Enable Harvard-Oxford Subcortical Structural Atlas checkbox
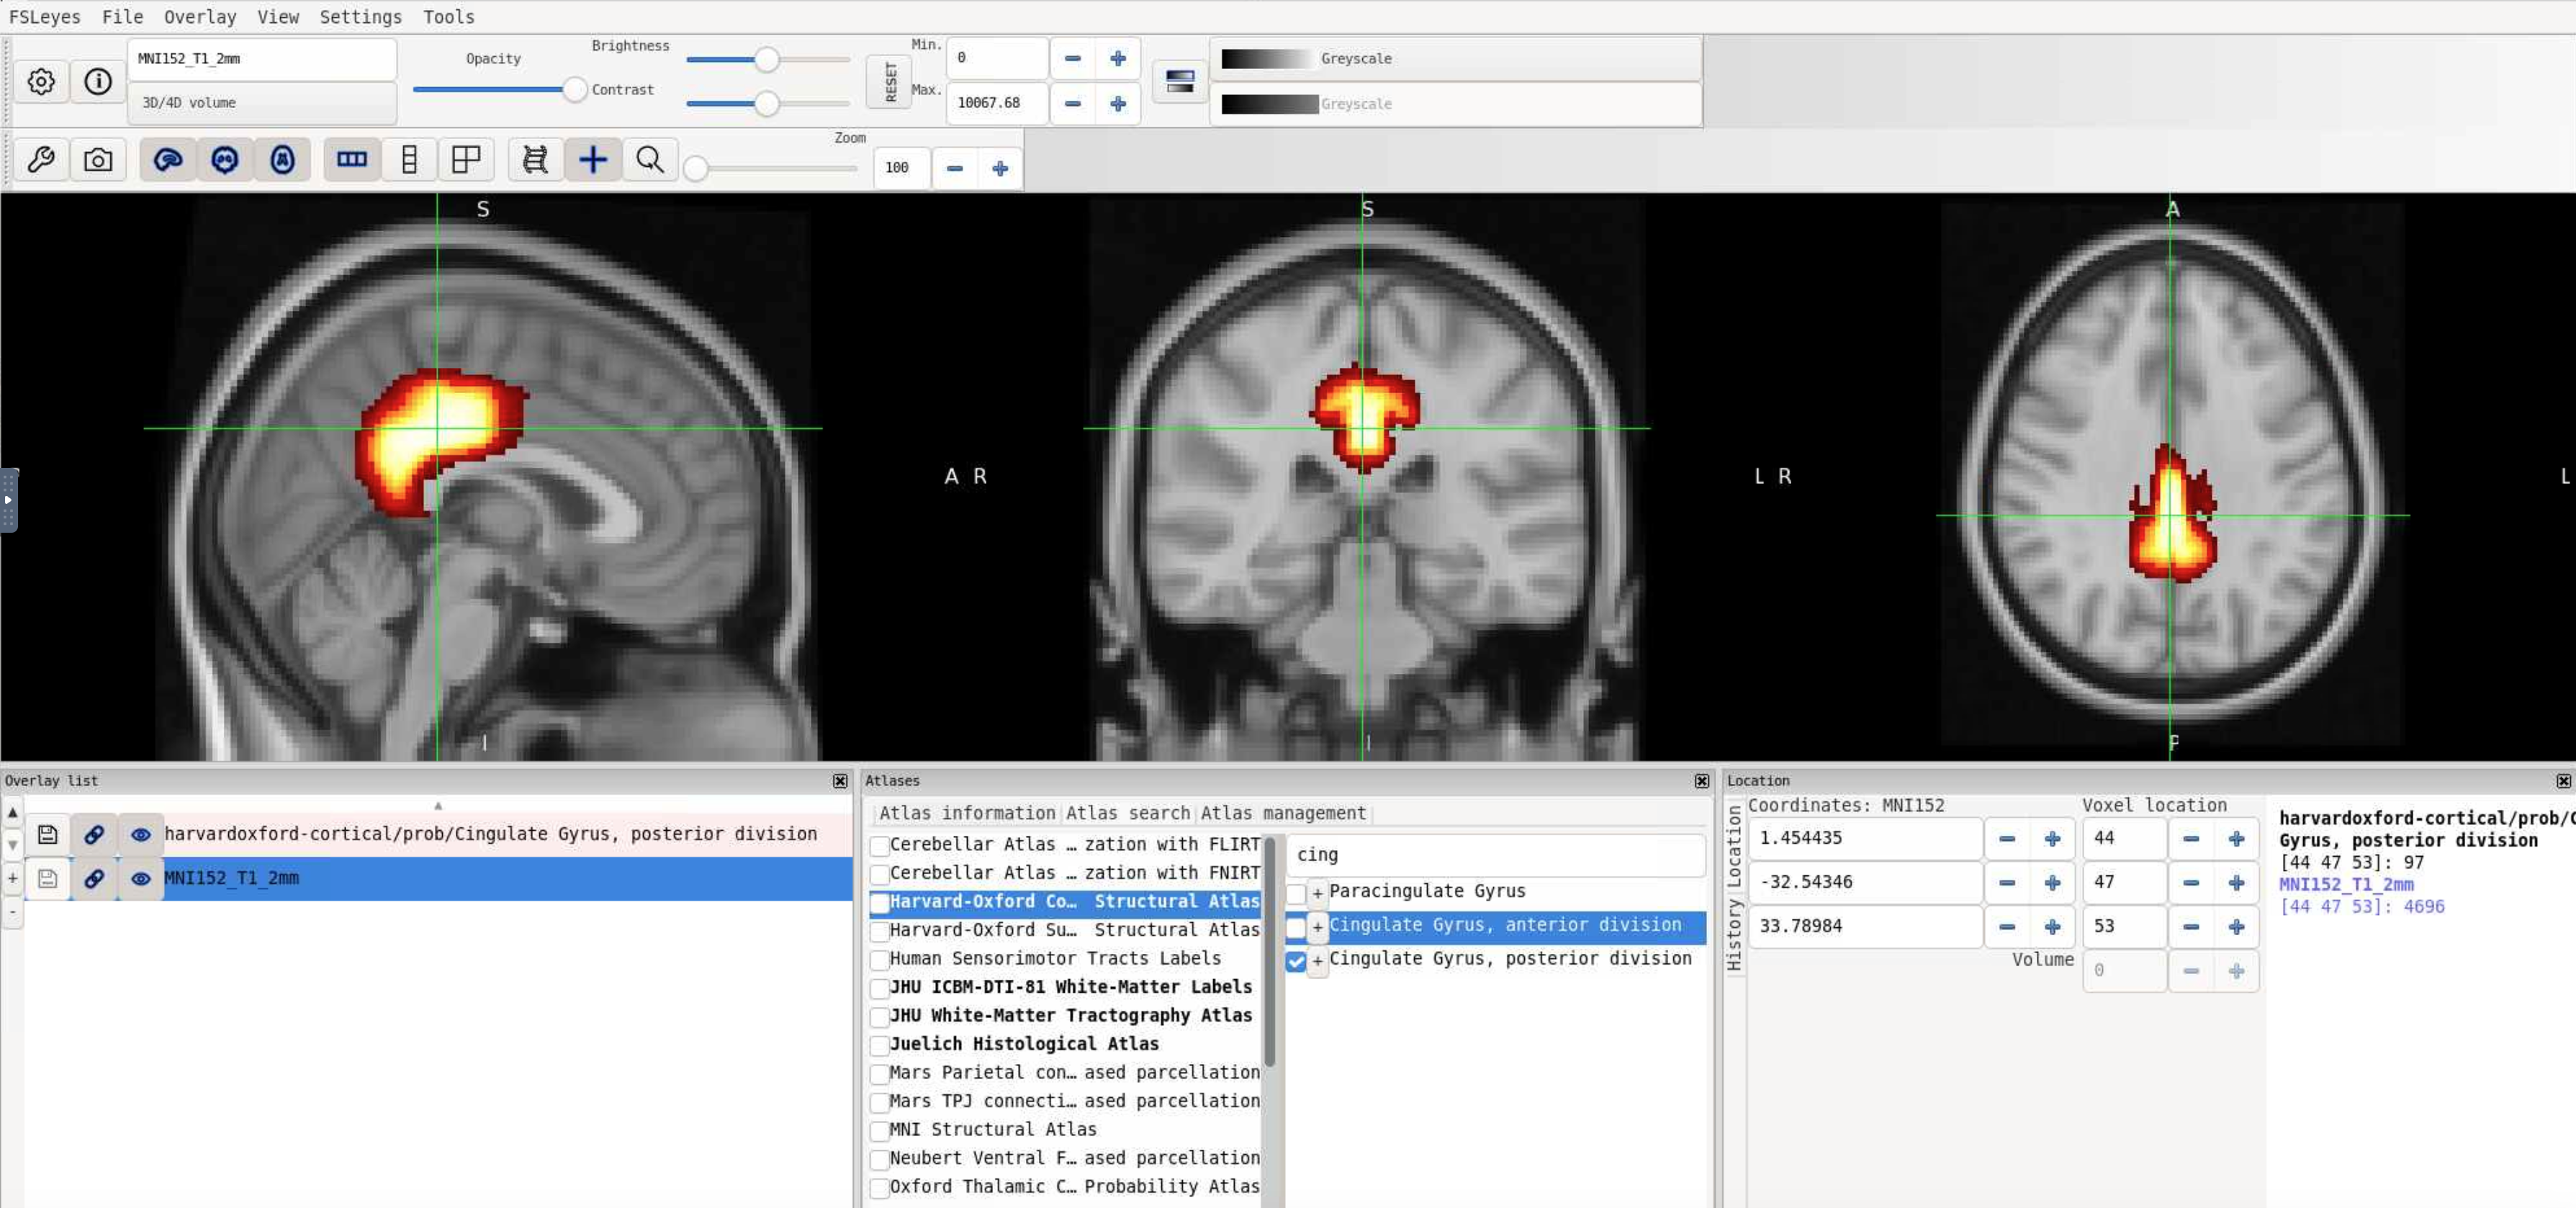 [x=879, y=931]
